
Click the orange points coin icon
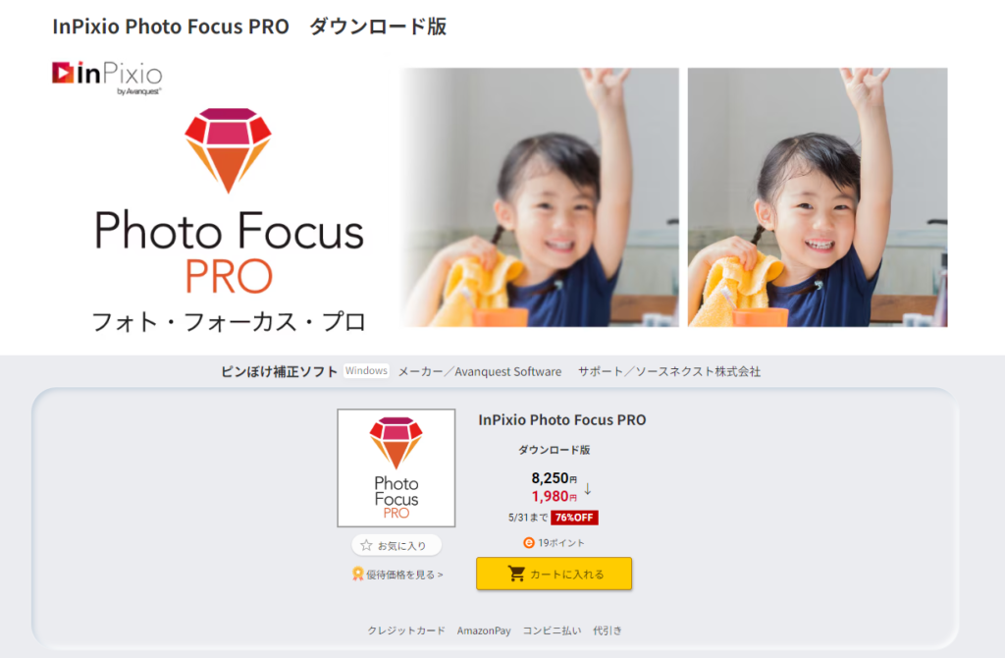click(x=529, y=542)
